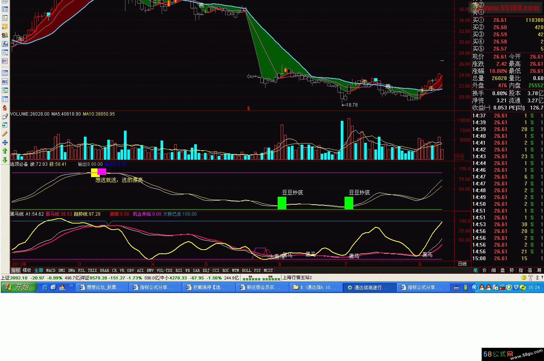Click the red dollar sign icon
The height and width of the screenshot is (361, 544).
(x=5, y=108)
